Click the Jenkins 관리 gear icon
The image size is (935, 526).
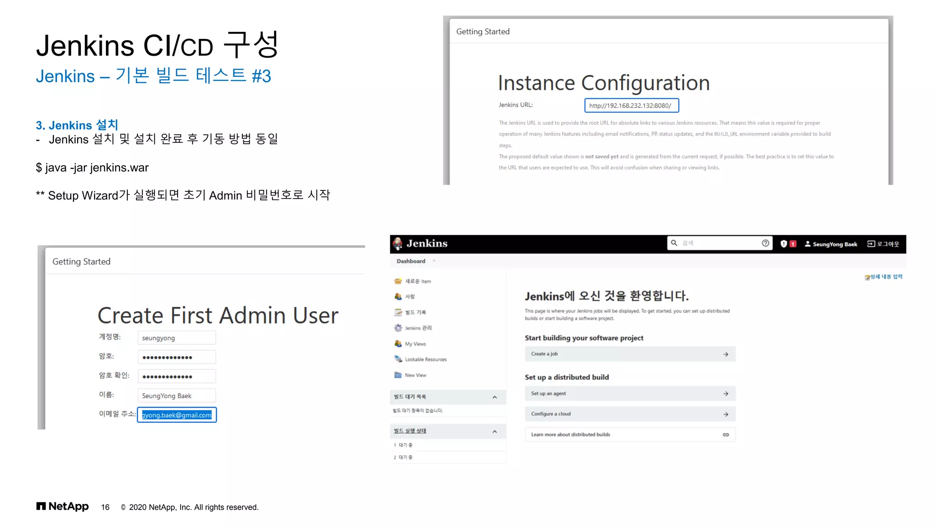point(398,328)
